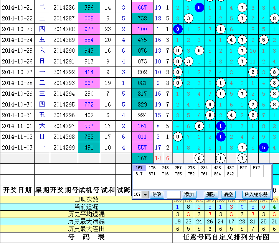Screen dimensions: 279x243
Task: Open the 167 combo box dropdown arrow
Action: point(145,195)
